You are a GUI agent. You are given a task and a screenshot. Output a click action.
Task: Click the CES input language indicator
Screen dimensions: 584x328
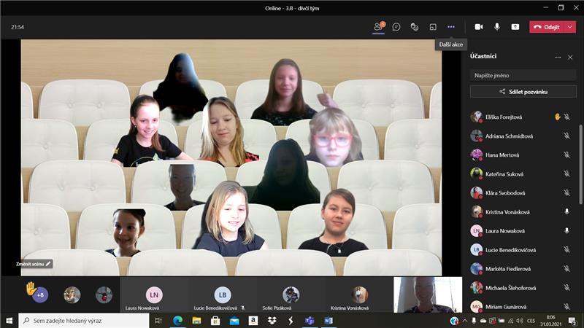pyautogui.click(x=531, y=321)
